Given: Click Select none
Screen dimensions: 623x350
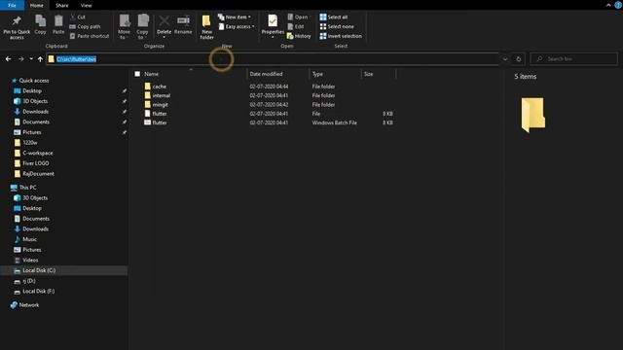Looking at the screenshot, I should [337, 26].
